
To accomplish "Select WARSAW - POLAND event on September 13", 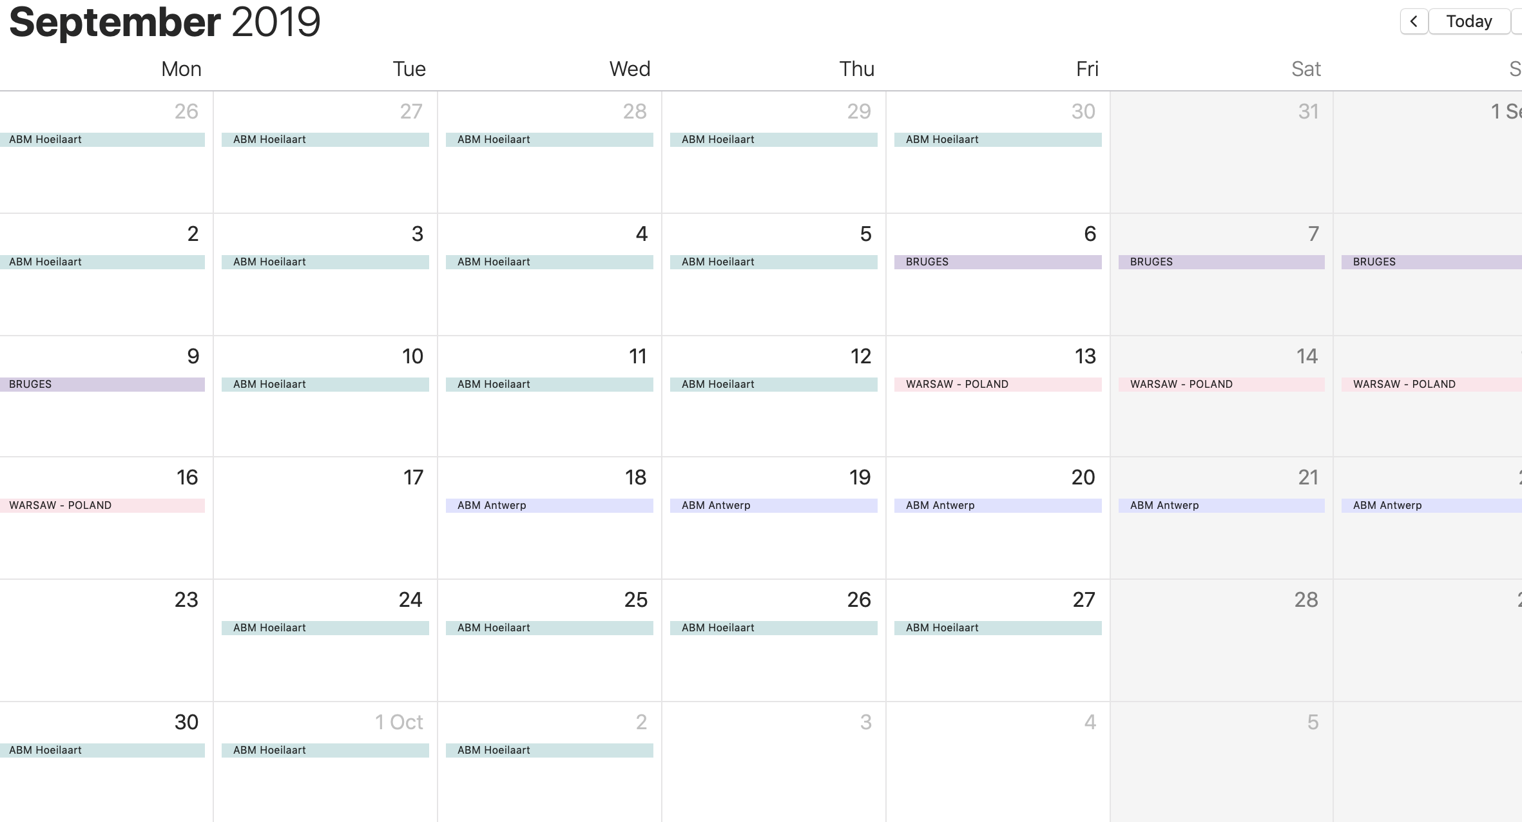I will 997,385.
